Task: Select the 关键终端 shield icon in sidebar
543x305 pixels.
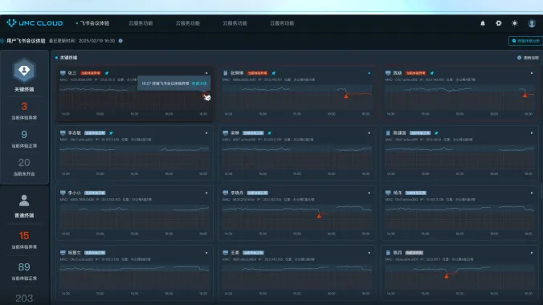Action: click(24, 71)
